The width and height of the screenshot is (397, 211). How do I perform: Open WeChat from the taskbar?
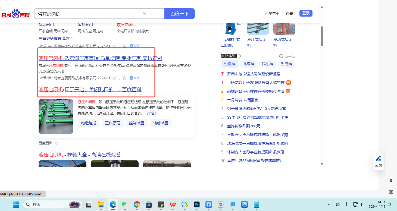[x=124, y=204]
